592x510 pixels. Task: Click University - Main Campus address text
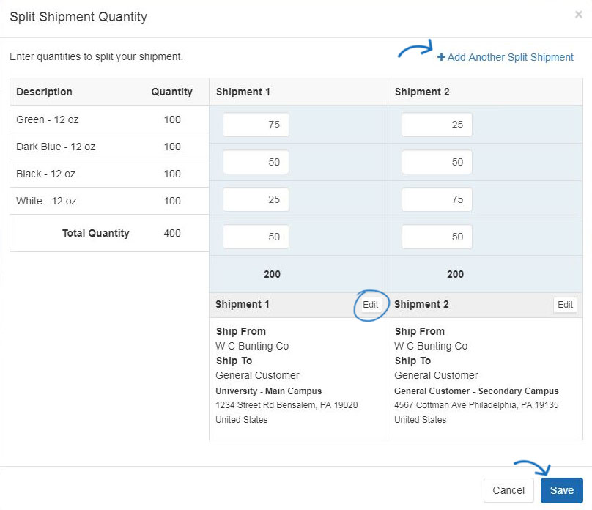coord(269,391)
